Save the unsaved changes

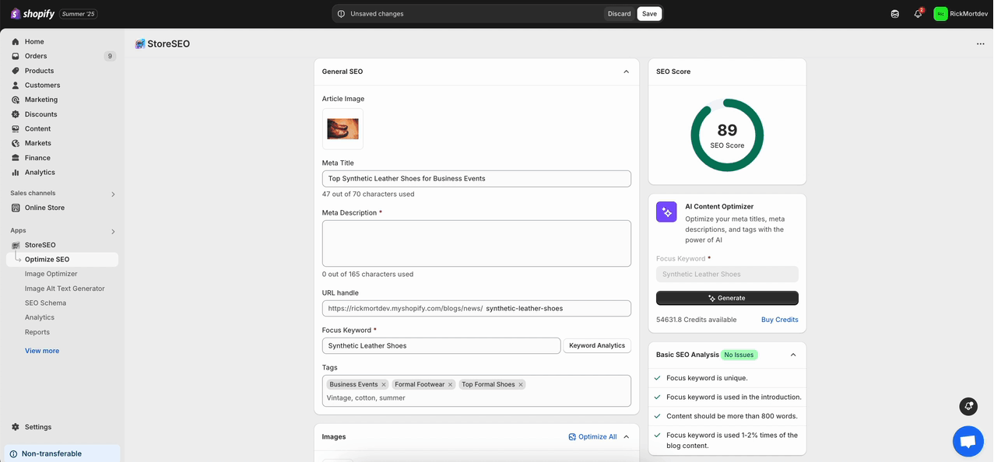649,14
